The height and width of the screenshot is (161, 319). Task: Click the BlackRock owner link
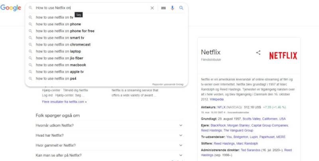point(218,126)
